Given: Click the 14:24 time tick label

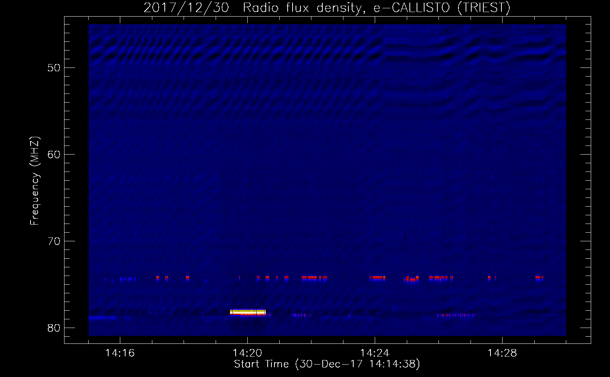Looking at the screenshot, I should click(x=375, y=353).
